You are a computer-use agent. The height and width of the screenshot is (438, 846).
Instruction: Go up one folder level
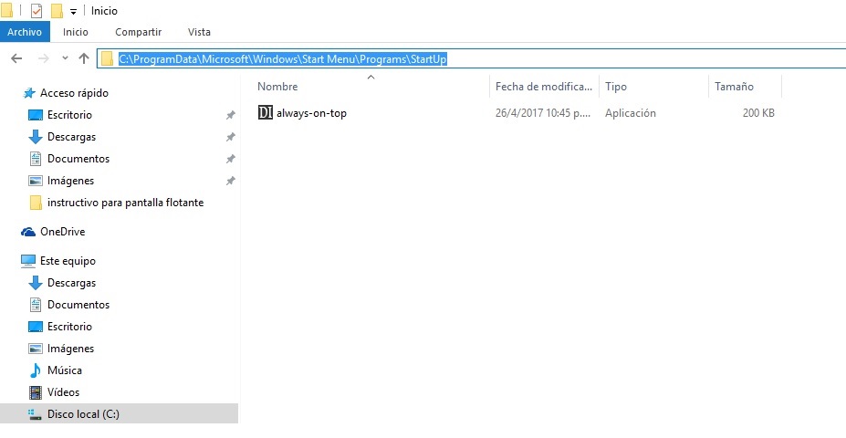click(84, 58)
